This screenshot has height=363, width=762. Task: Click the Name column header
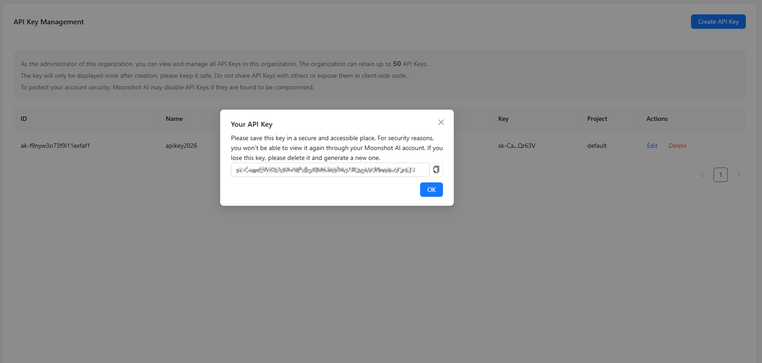174,119
